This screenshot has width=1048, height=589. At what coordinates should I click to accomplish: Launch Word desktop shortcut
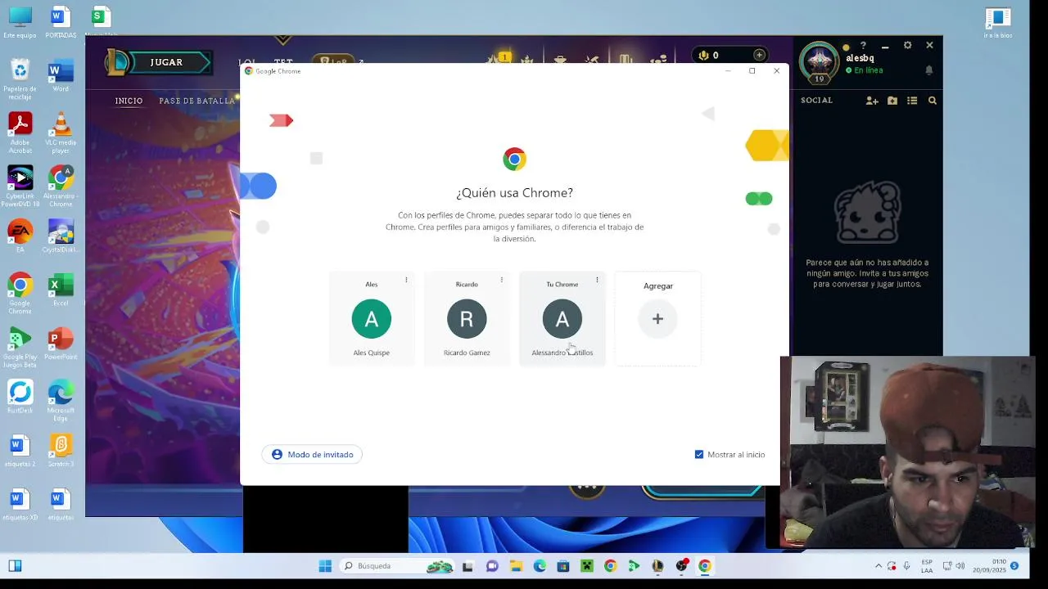point(61,76)
